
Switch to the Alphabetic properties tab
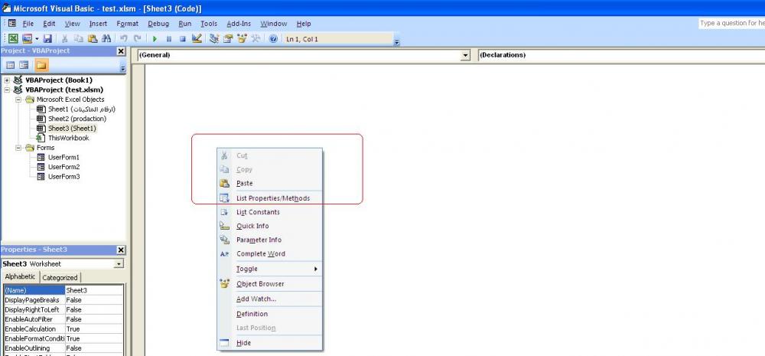tap(21, 277)
